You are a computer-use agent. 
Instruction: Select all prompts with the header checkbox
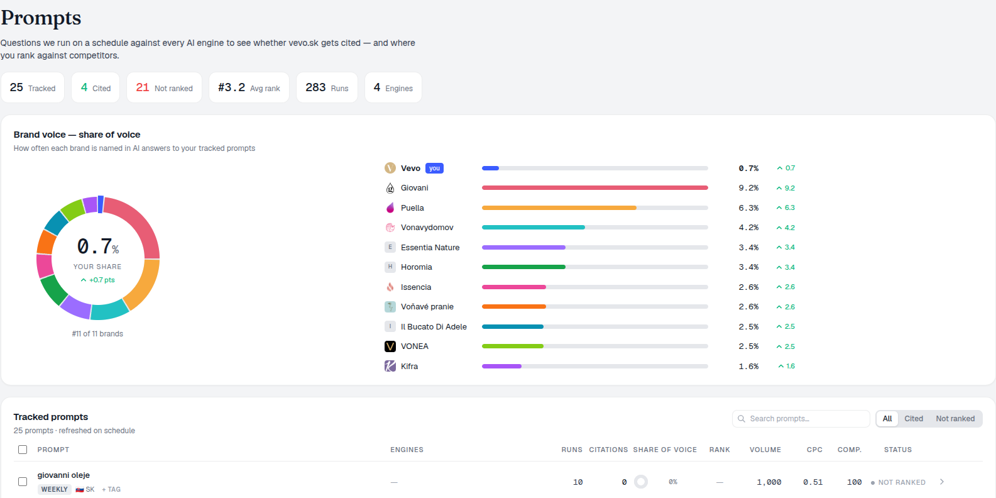tap(23, 450)
